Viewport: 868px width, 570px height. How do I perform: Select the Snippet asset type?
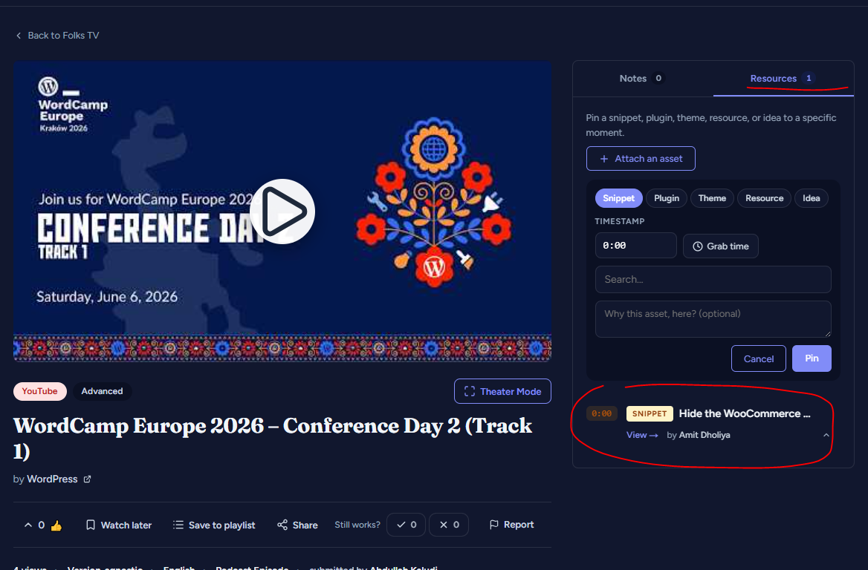click(x=618, y=198)
